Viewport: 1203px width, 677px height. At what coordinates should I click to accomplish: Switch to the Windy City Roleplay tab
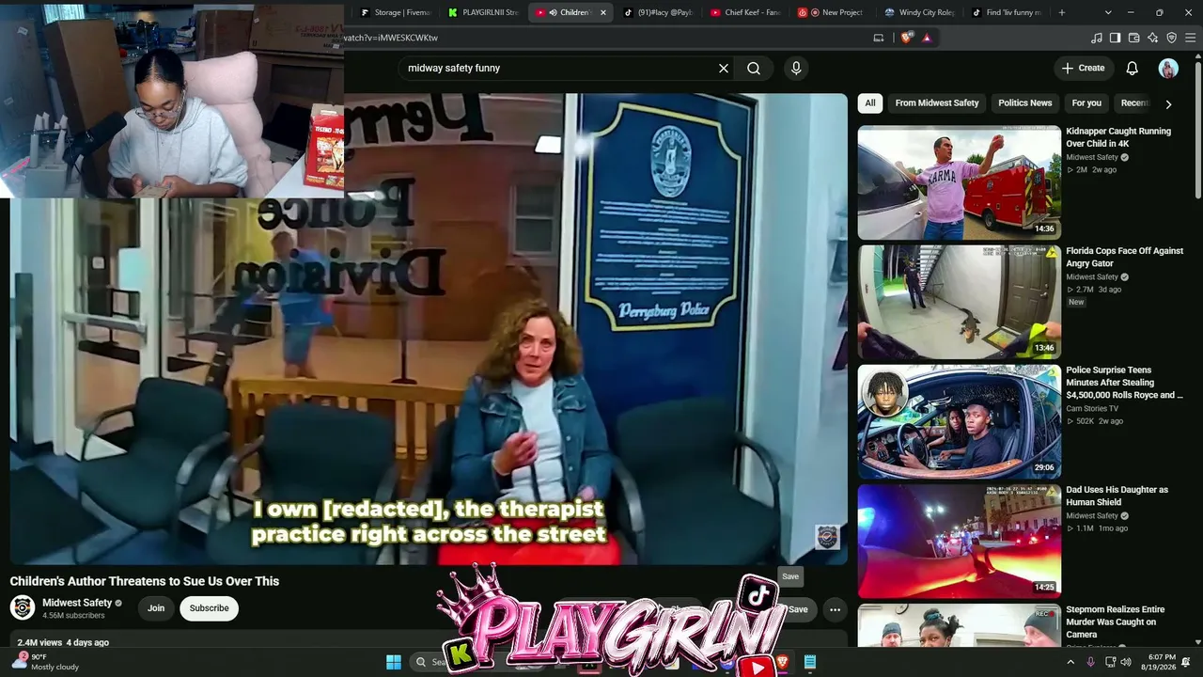click(921, 12)
